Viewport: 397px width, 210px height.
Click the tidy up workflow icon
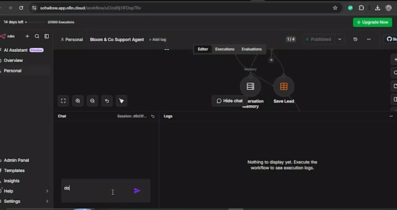(121, 101)
